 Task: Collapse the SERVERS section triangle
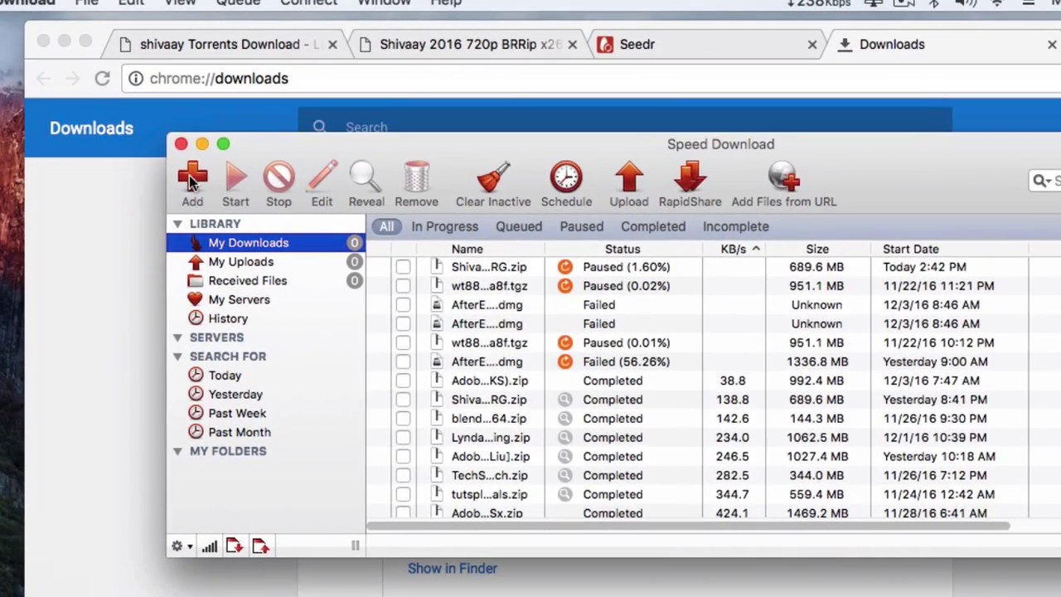[177, 337]
